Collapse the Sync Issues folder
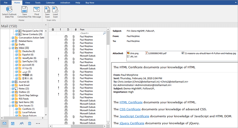 [x=10, y=106]
